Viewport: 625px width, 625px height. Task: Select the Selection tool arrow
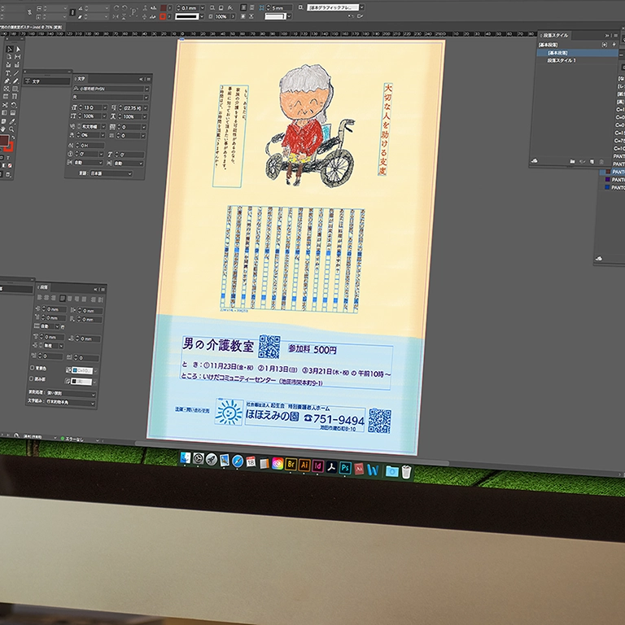pyautogui.click(x=9, y=50)
